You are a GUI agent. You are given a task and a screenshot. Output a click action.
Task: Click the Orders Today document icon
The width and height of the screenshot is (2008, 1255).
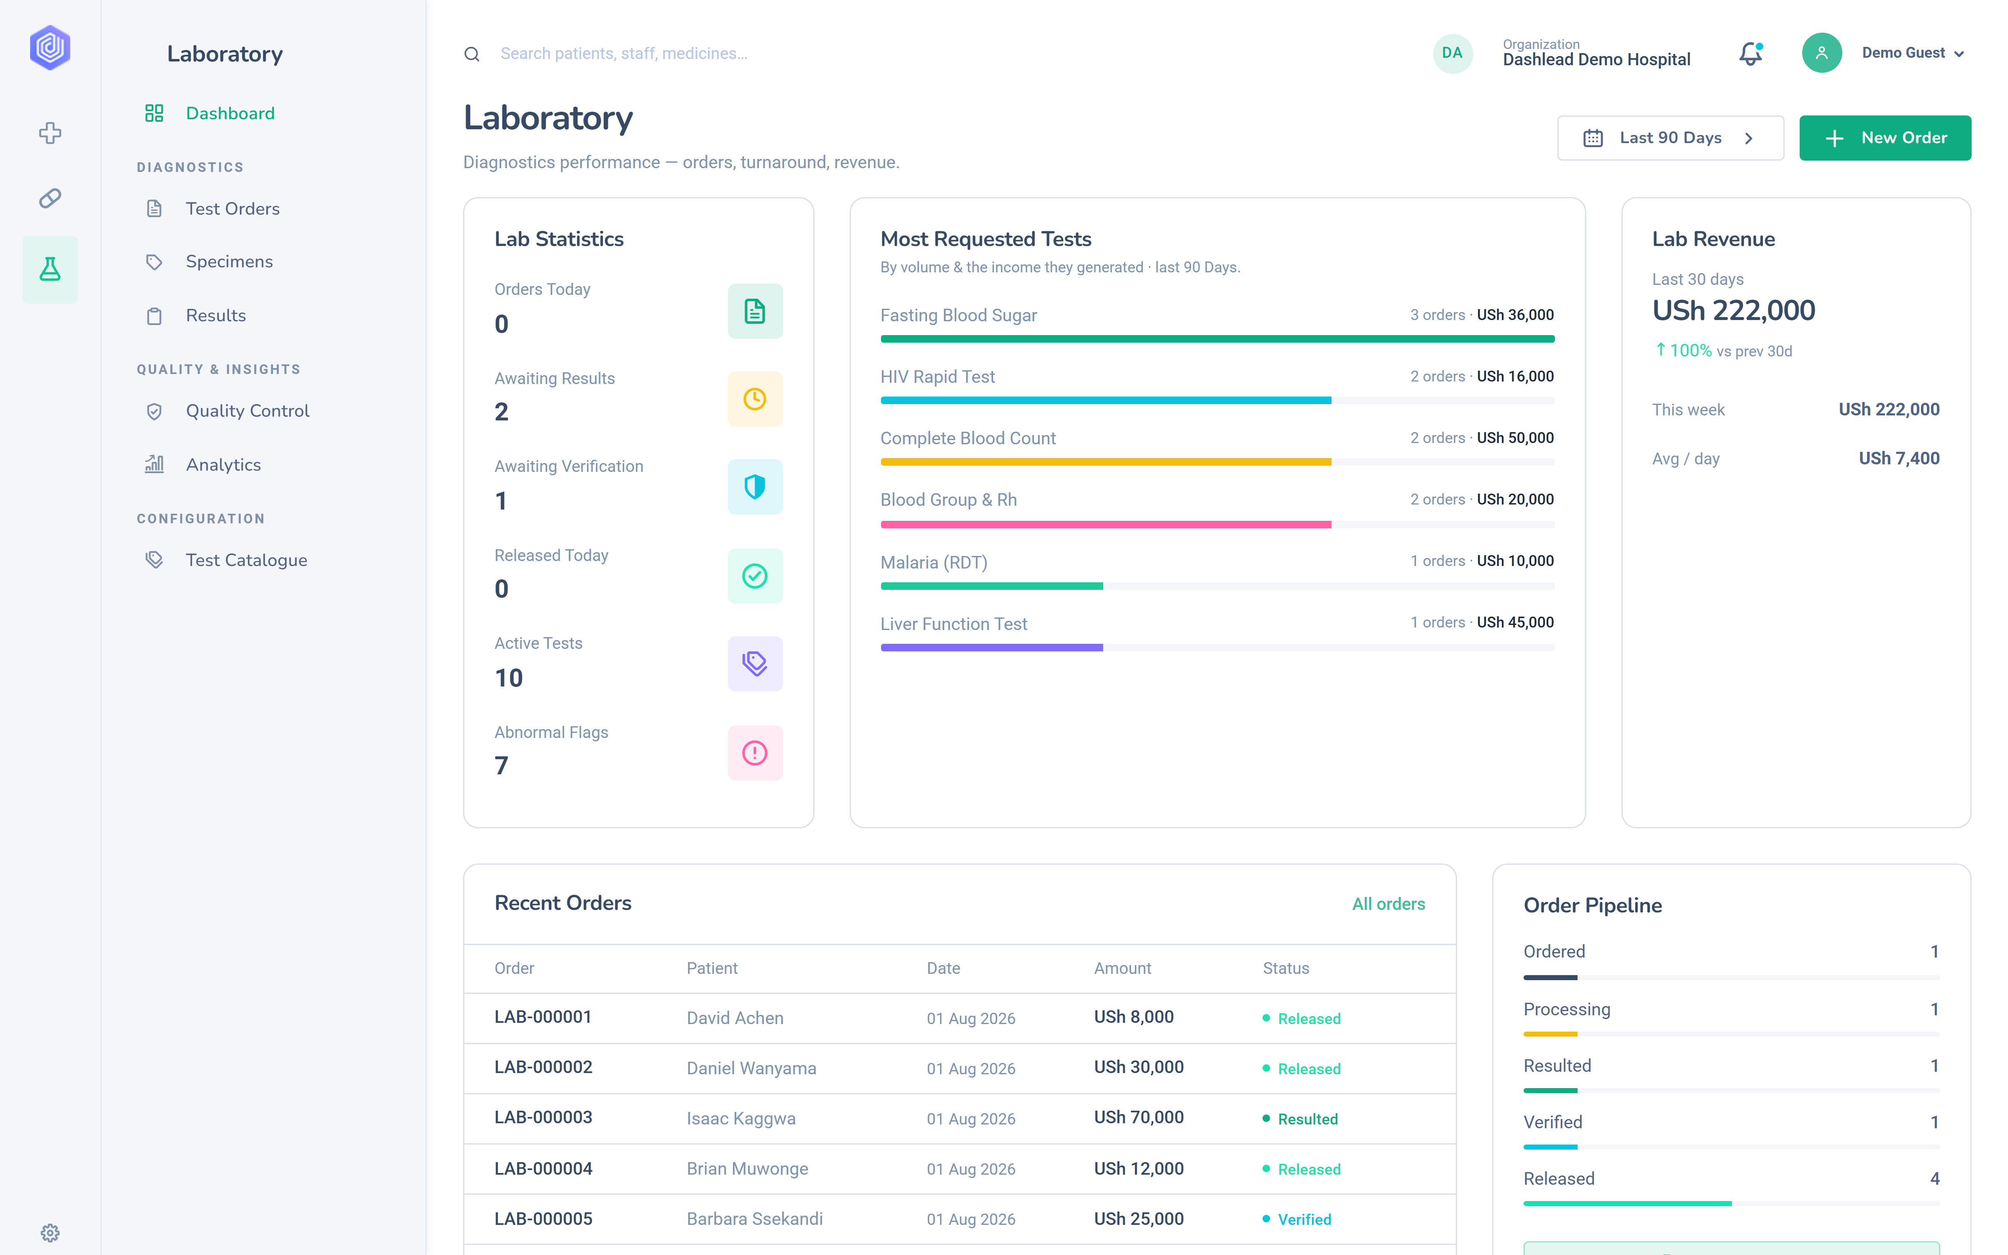(754, 311)
